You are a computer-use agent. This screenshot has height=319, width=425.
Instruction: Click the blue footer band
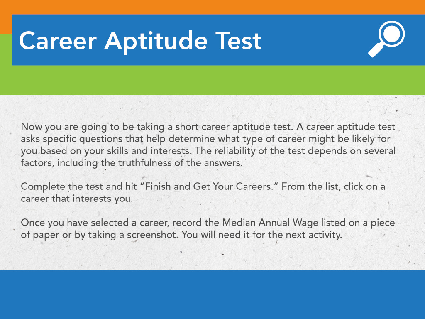(x=212, y=294)
